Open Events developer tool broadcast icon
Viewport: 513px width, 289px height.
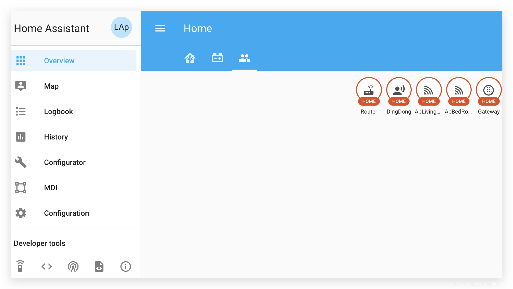[x=73, y=266]
